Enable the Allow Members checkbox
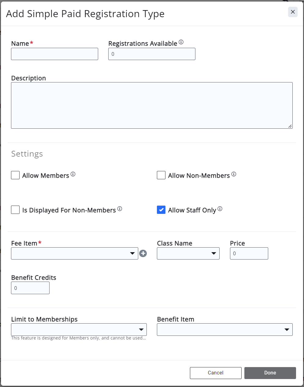Image resolution: width=304 pixels, height=387 pixels. tap(15, 175)
